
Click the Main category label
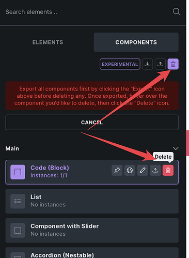(12, 148)
